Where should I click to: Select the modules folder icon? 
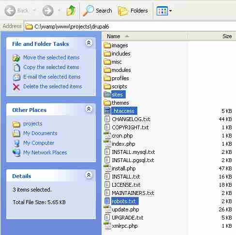107,70
